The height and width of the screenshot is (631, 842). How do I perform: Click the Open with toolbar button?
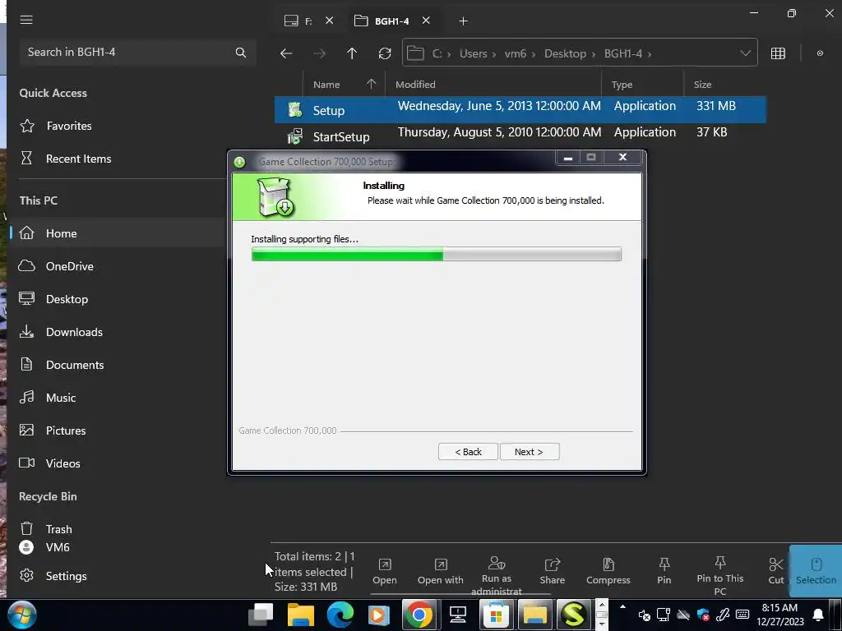(441, 572)
